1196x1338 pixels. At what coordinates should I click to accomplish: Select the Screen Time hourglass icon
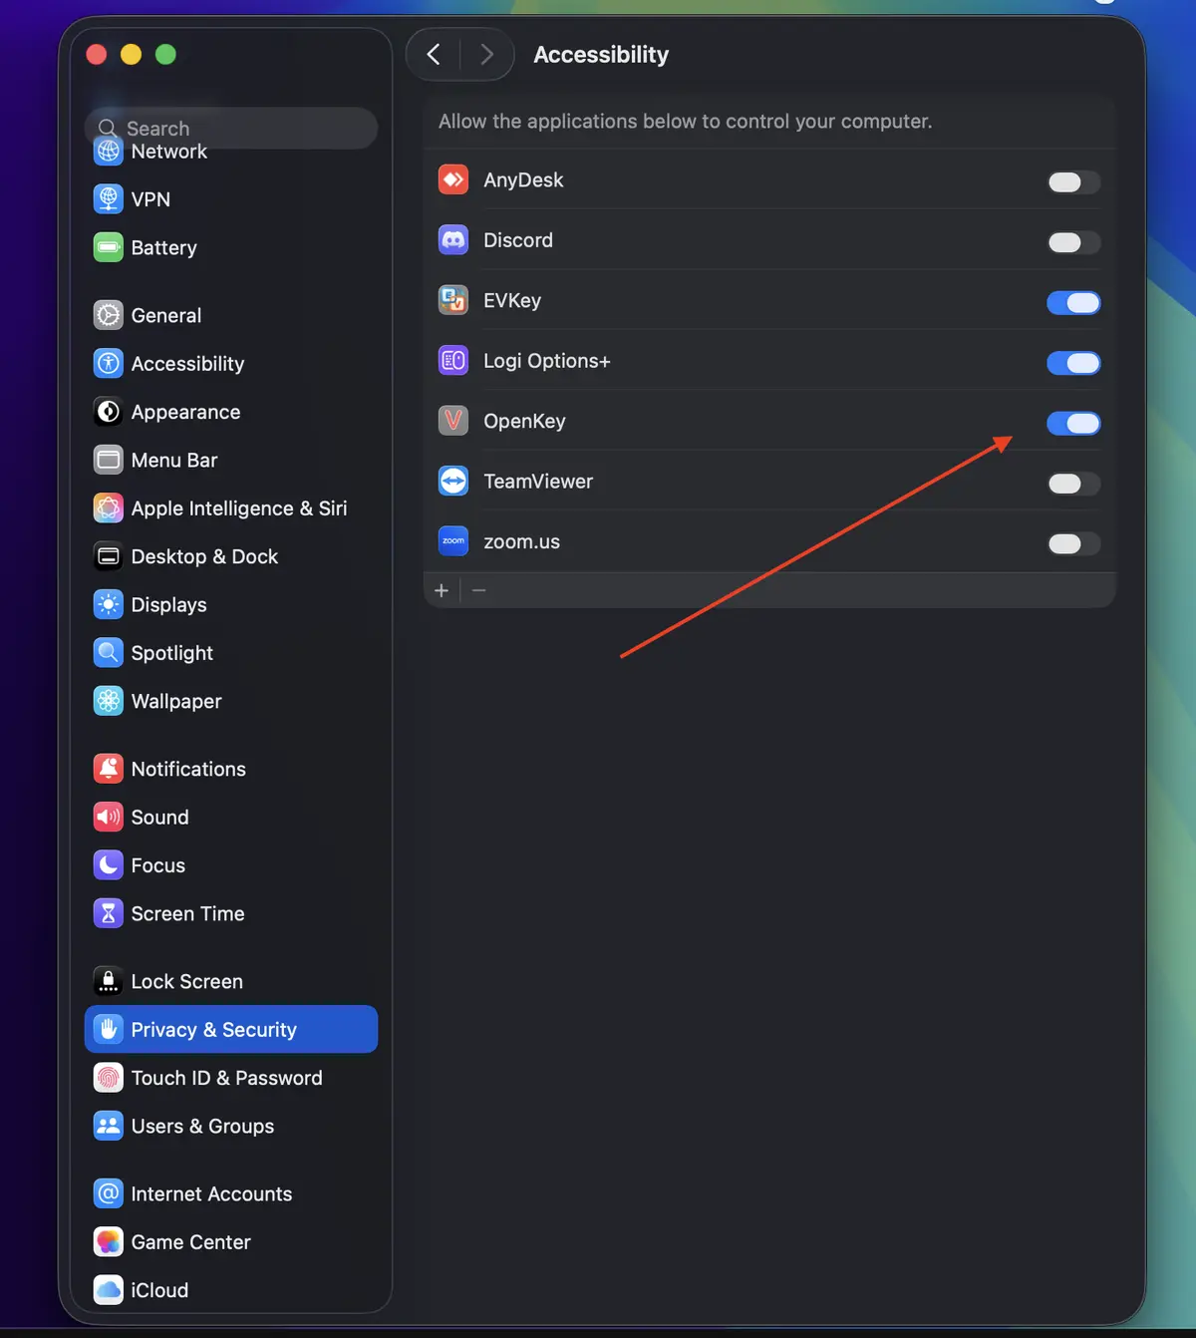(x=108, y=912)
